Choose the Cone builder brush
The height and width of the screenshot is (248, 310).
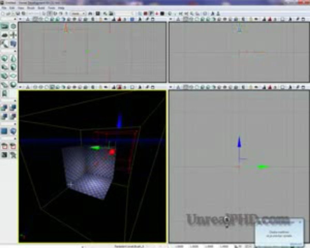[x=13, y=59]
